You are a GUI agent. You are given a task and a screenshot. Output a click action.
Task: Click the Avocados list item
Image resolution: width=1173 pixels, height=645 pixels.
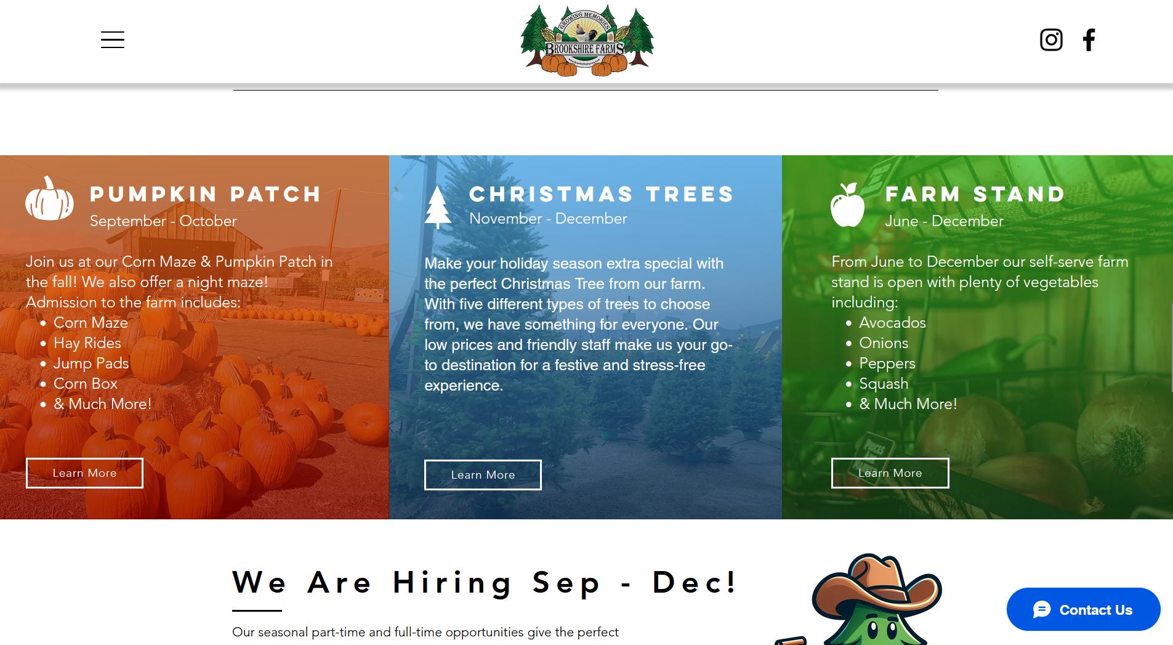click(892, 323)
